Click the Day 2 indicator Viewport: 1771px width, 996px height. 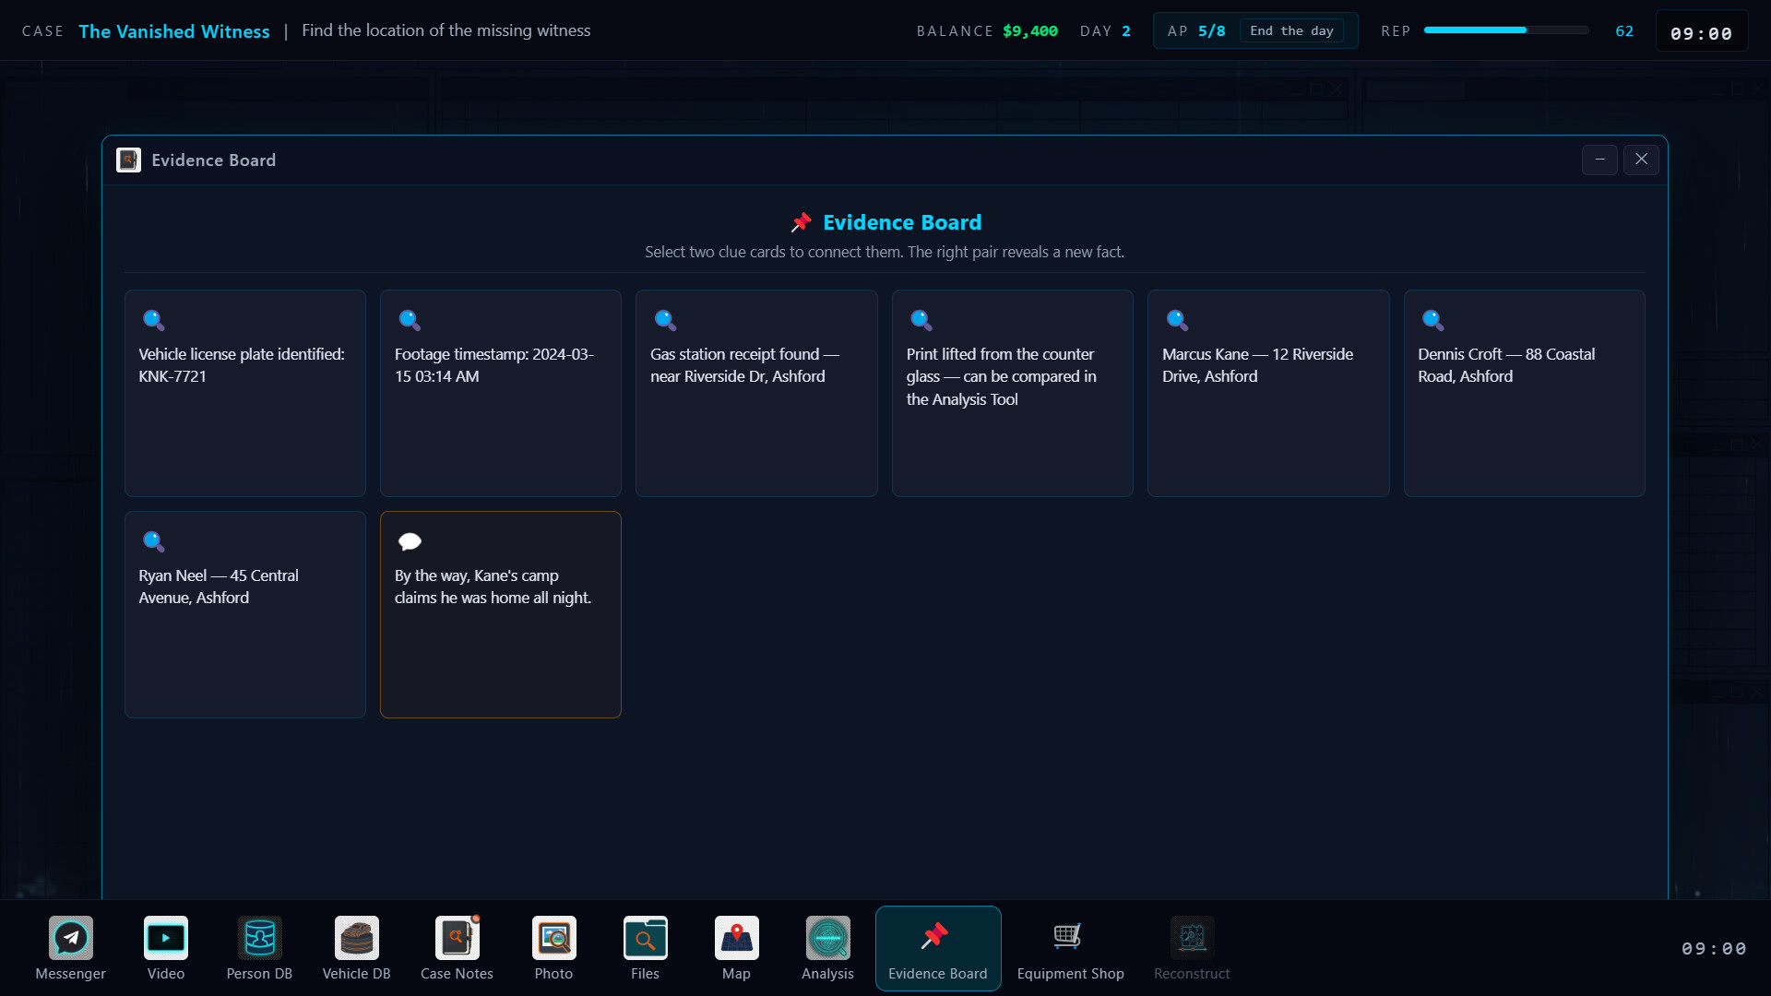(1105, 31)
